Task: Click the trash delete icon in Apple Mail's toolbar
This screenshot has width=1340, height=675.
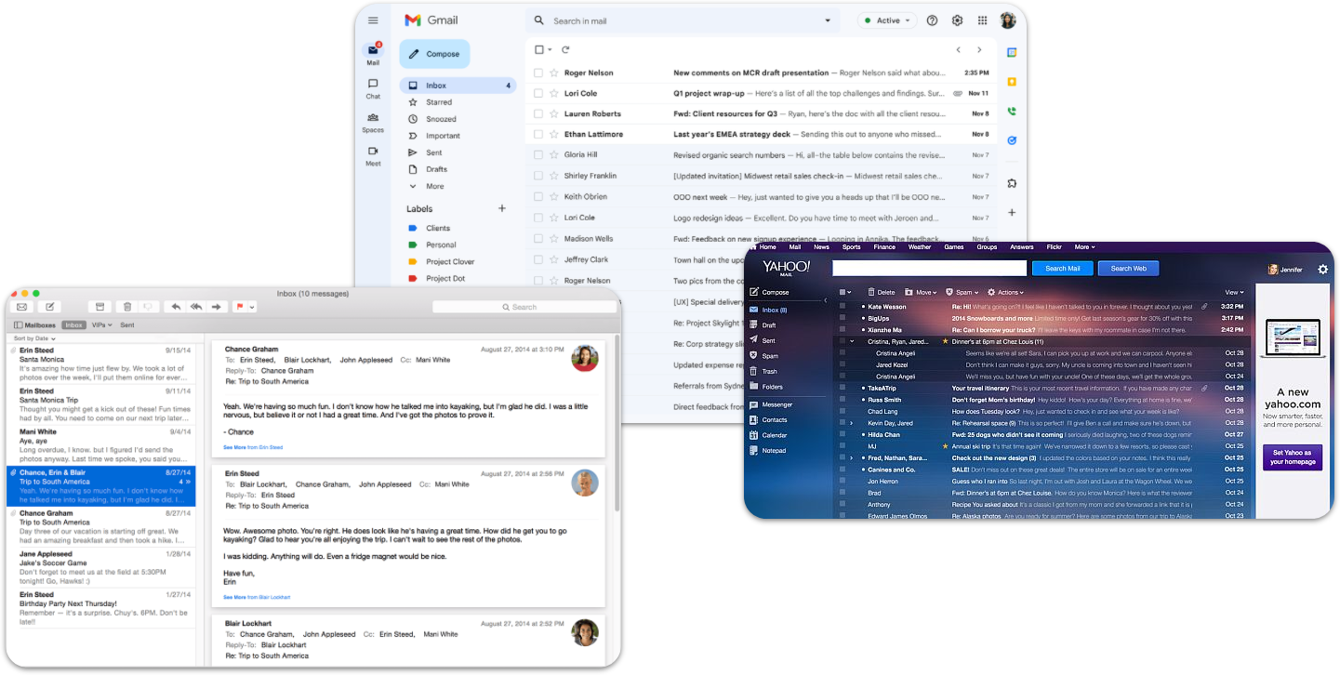Action: click(126, 307)
